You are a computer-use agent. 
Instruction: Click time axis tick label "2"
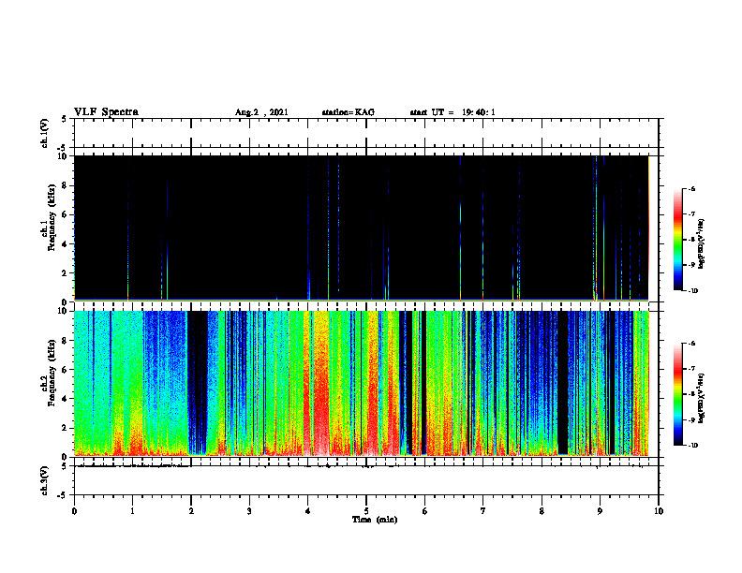click(x=191, y=511)
